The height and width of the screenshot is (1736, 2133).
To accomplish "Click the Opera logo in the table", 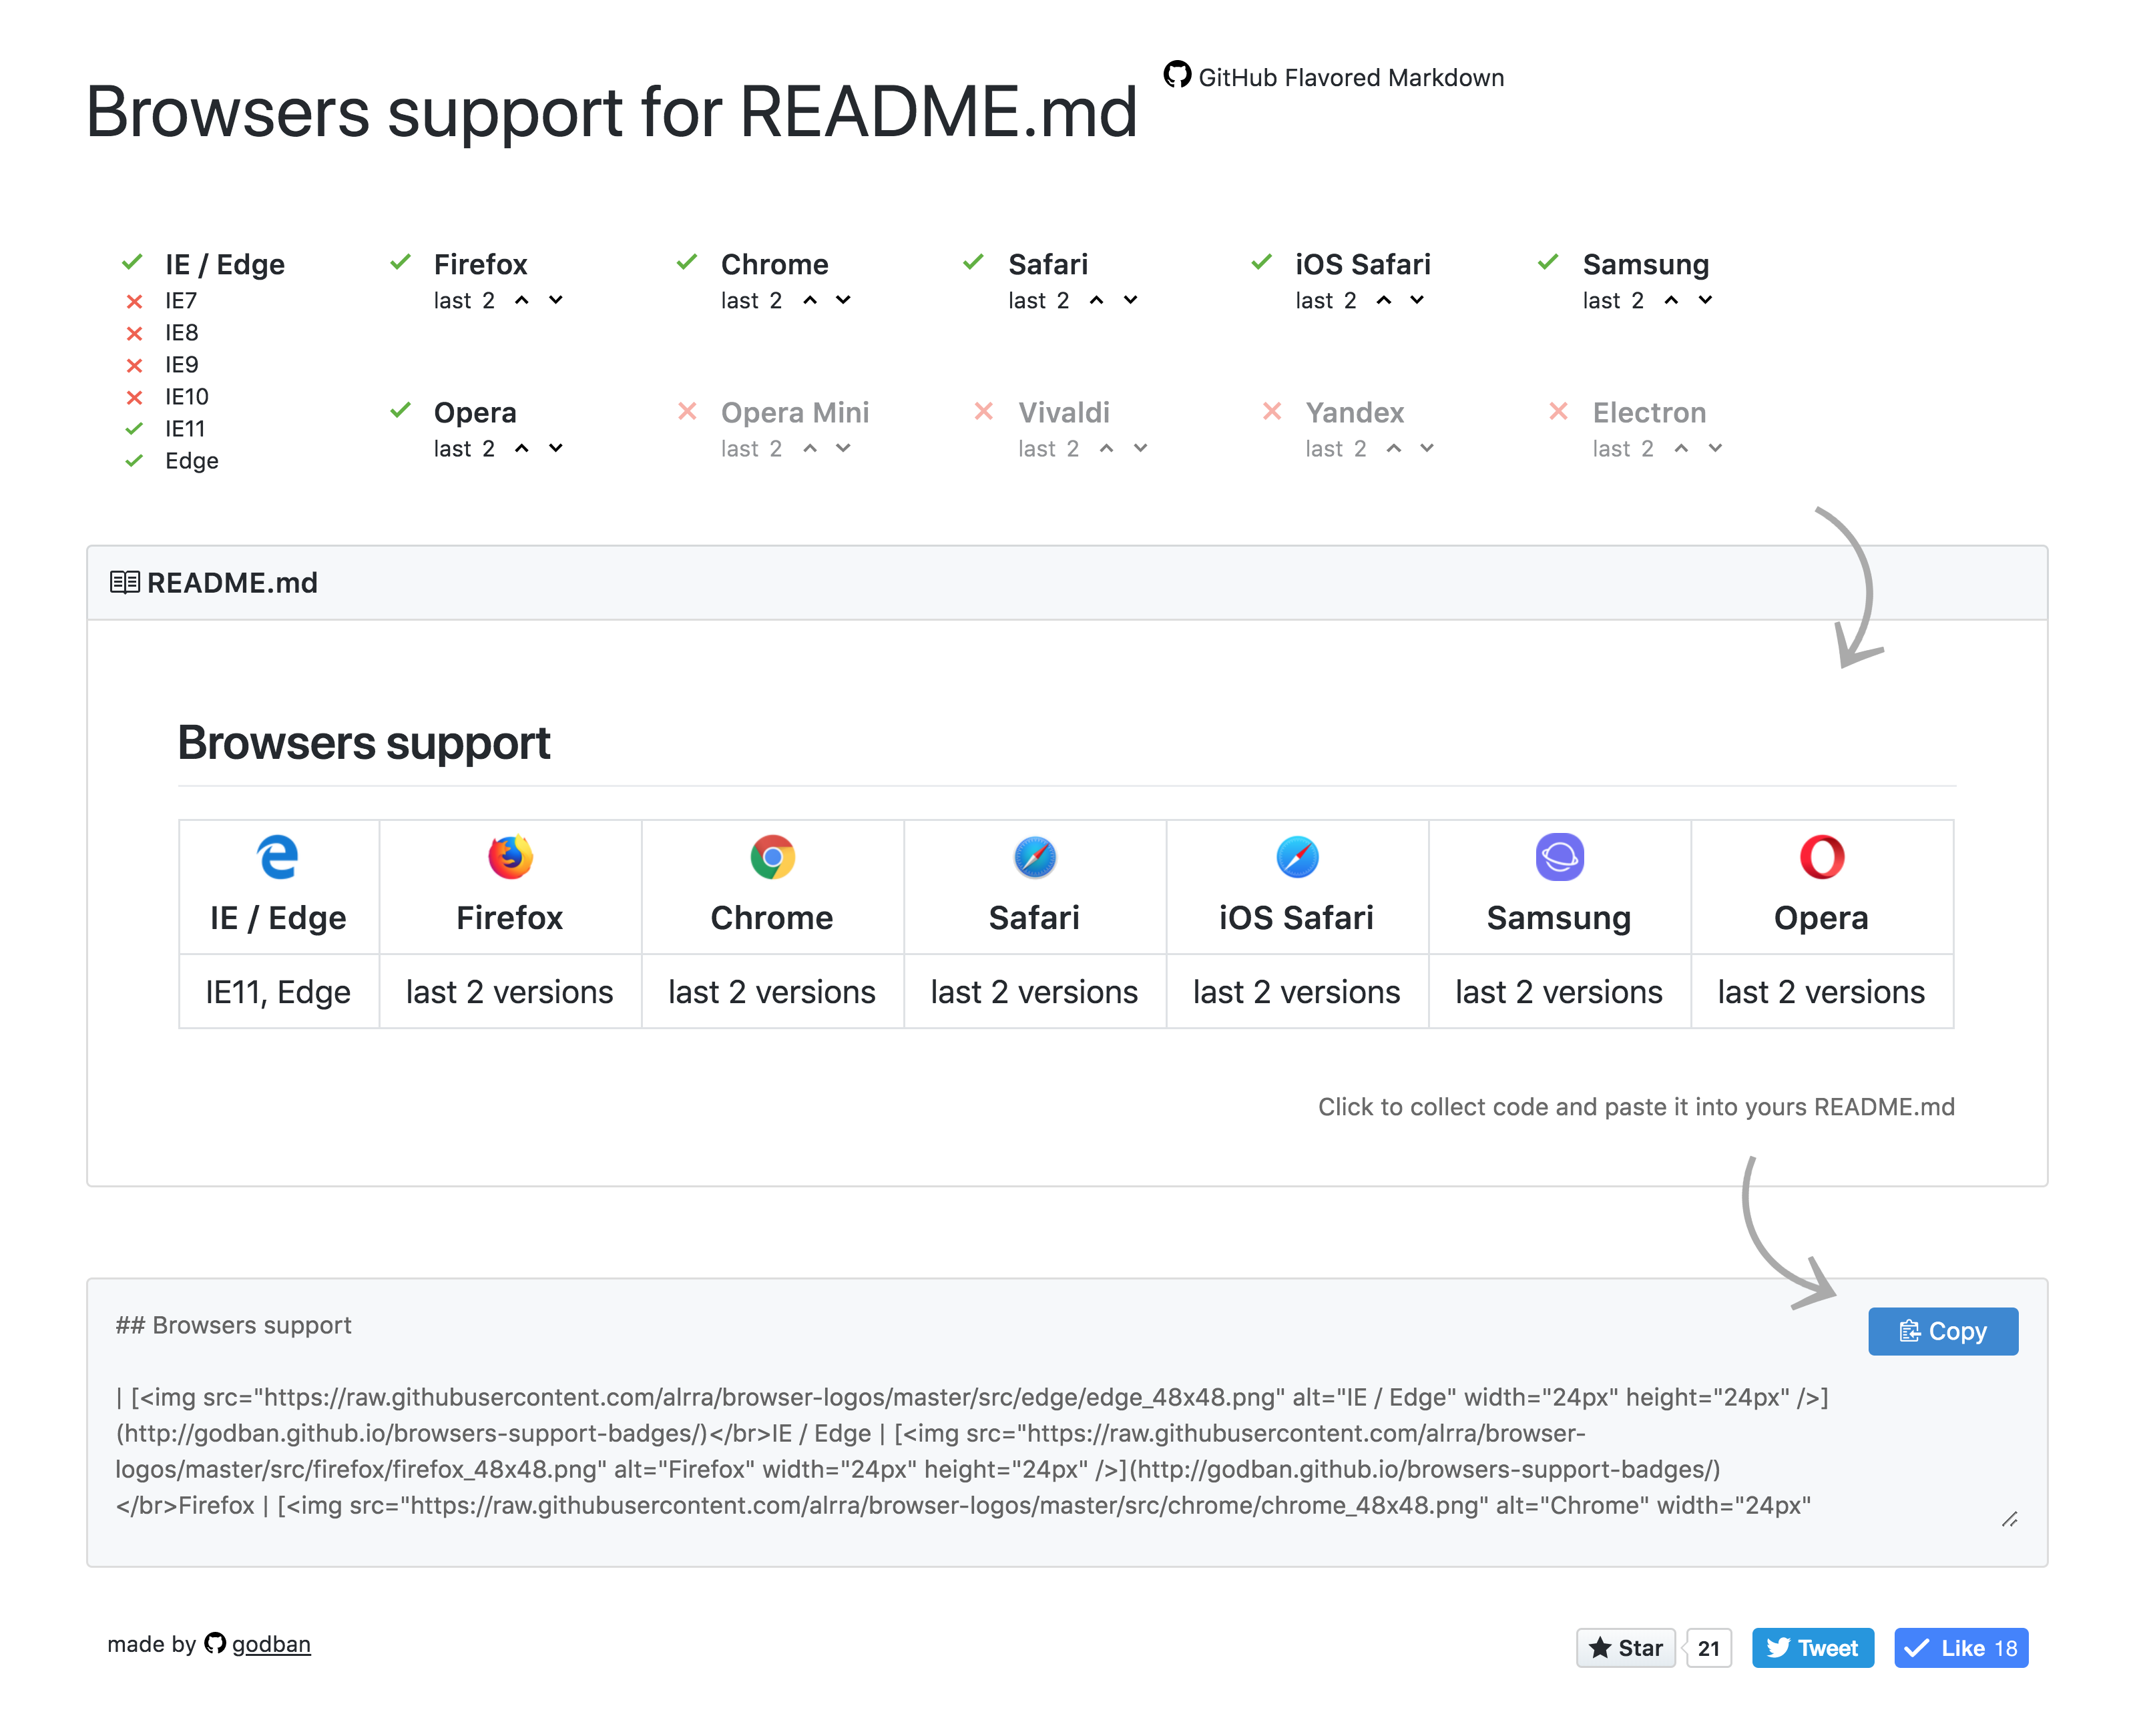I will pyautogui.click(x=1821, y=857).
